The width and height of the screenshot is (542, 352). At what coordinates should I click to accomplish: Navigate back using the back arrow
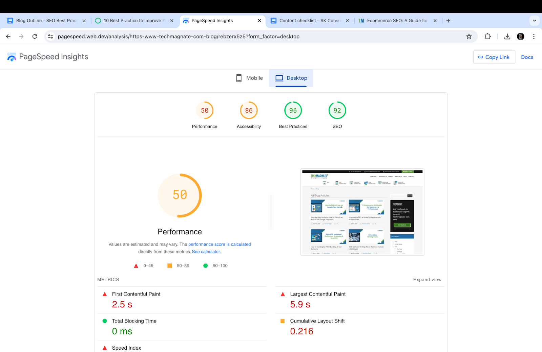pyautogui.click(x=8, y=37)
